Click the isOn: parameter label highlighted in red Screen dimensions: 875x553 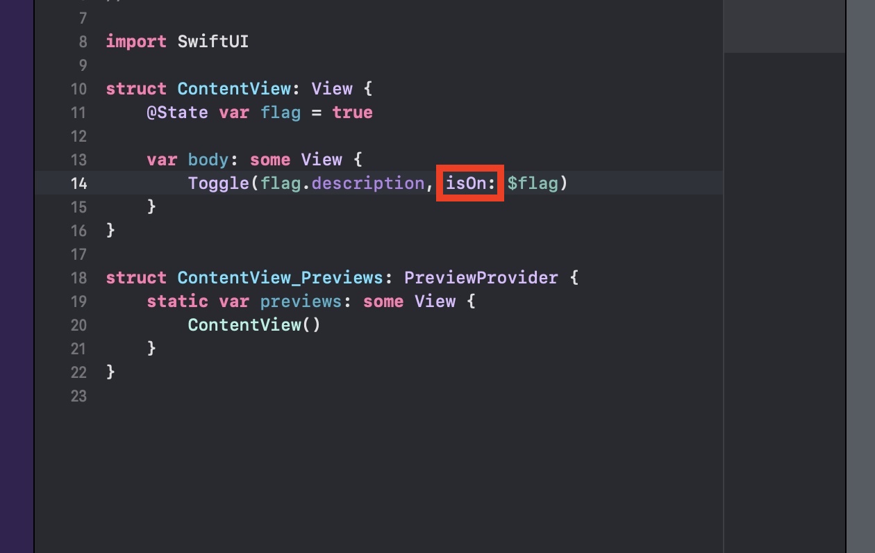click(470, 183)
